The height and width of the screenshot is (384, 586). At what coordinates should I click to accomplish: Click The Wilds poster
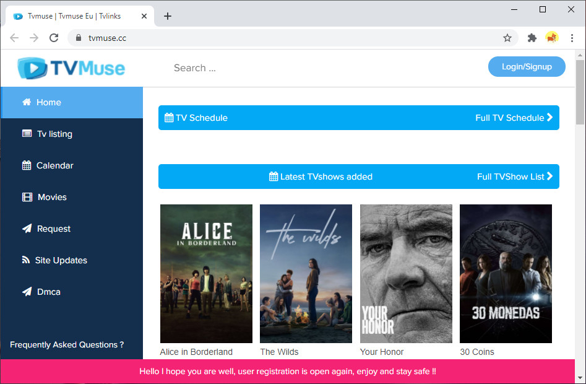coord(306,273)
